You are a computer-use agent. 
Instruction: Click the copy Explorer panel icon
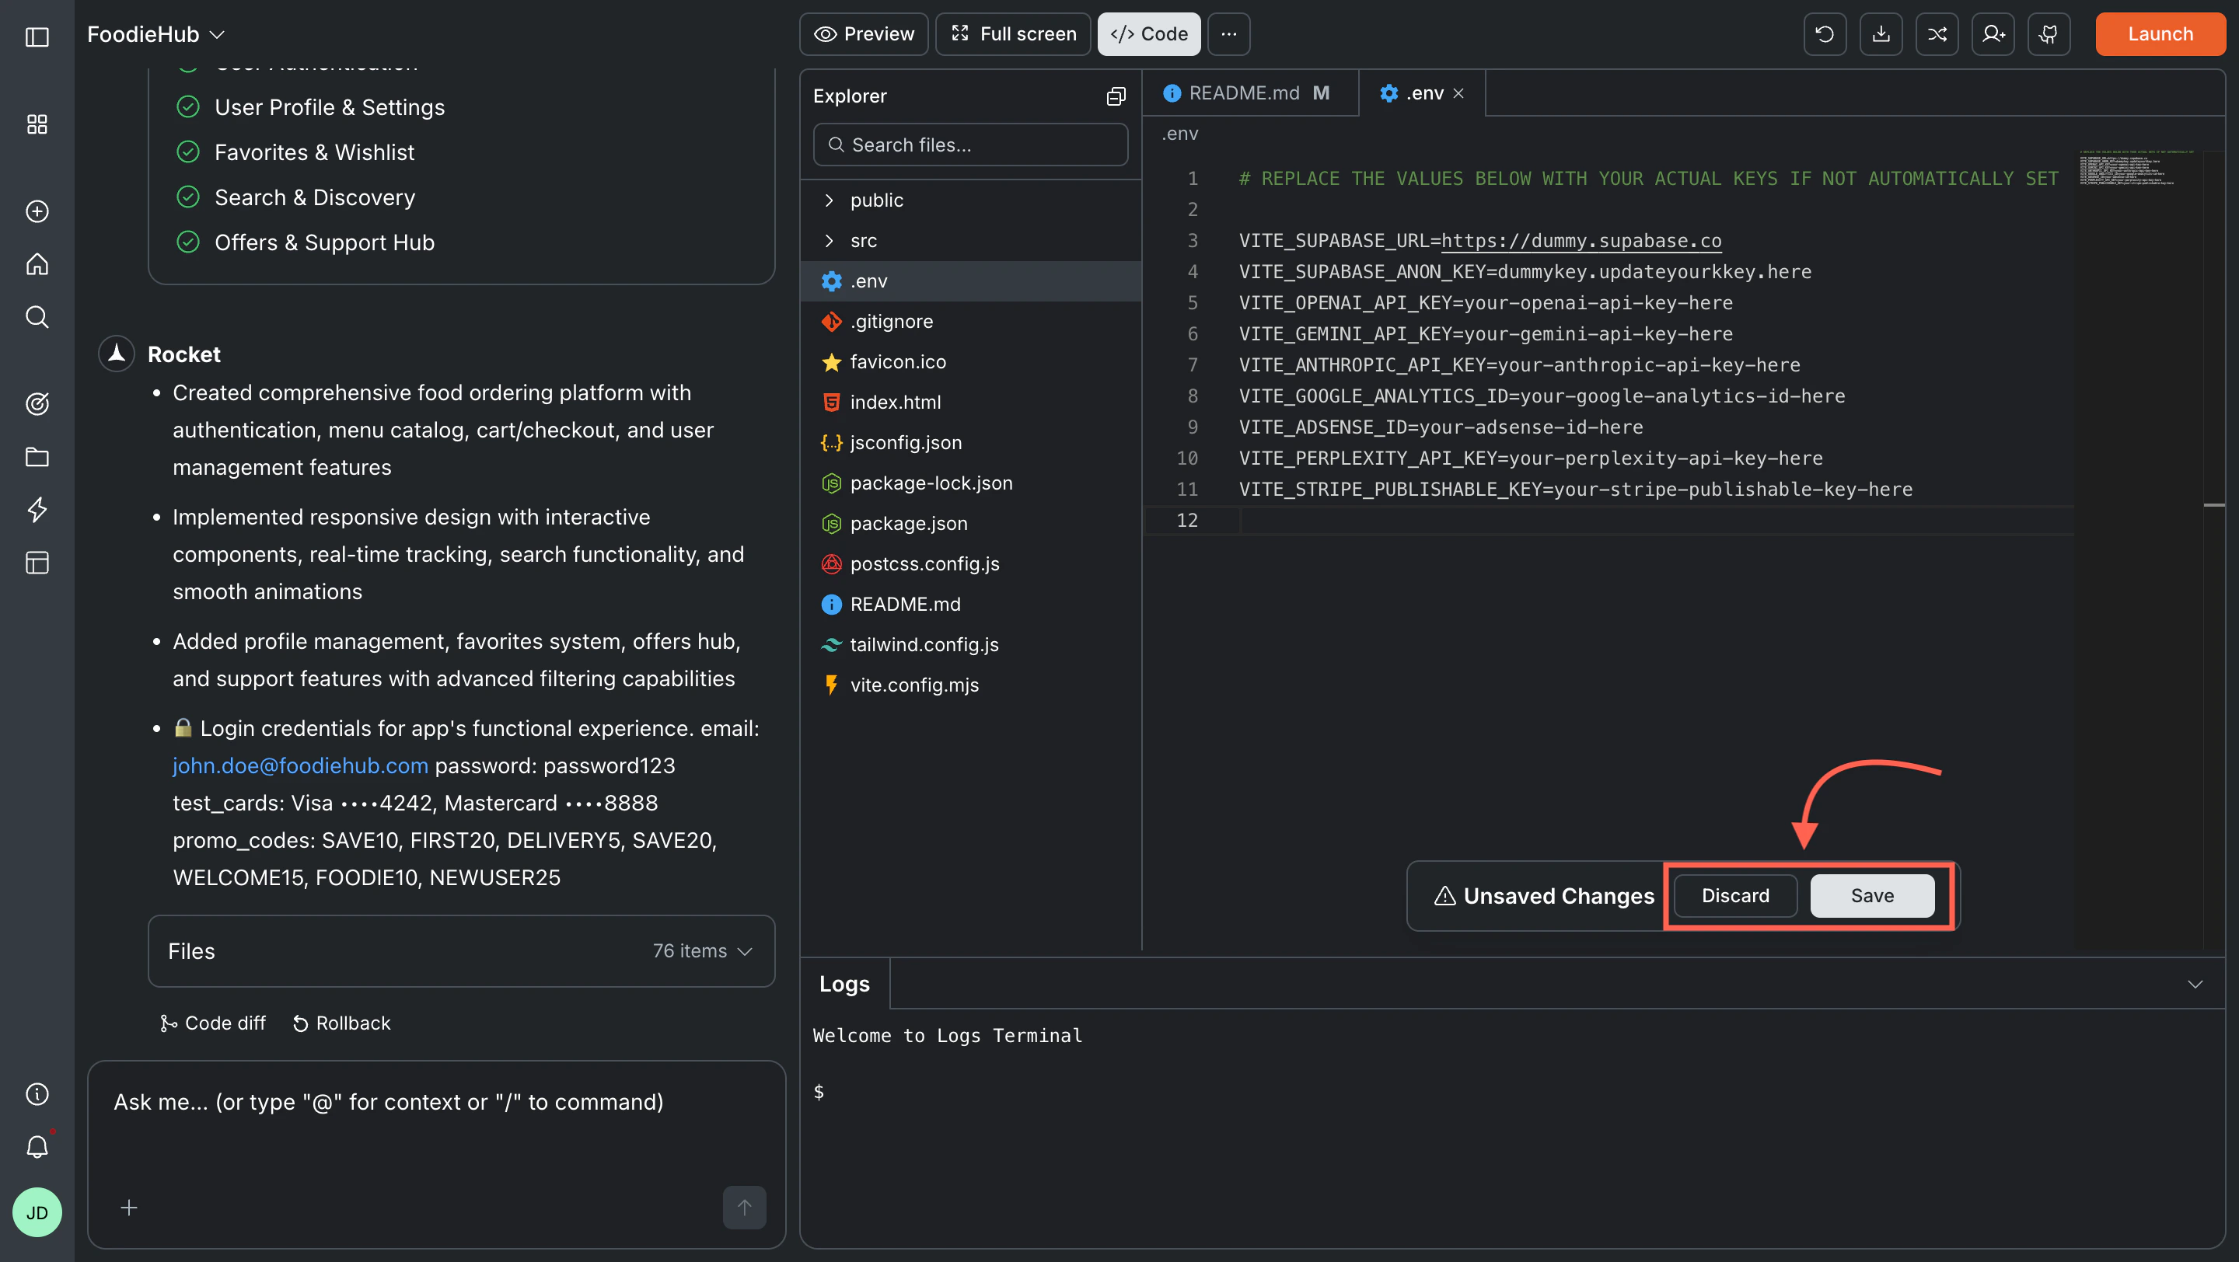click(1116, 96)
